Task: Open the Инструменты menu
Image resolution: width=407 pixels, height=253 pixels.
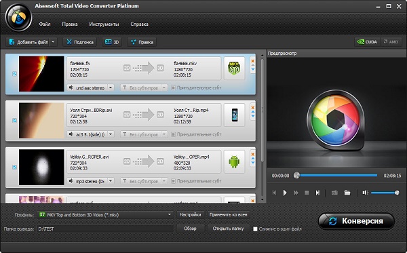Action: (x=104, y=24)
